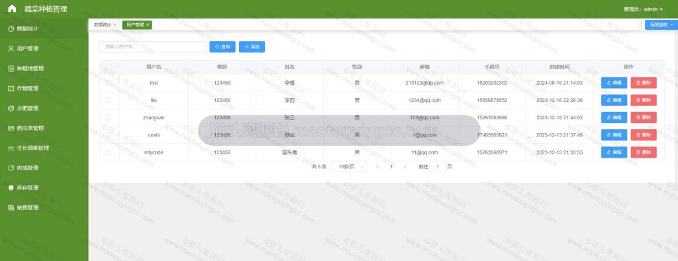Viewport: 678px width, 261px height.
Task: Click the 创建时间 column header
Action: [x=559, y=67]
